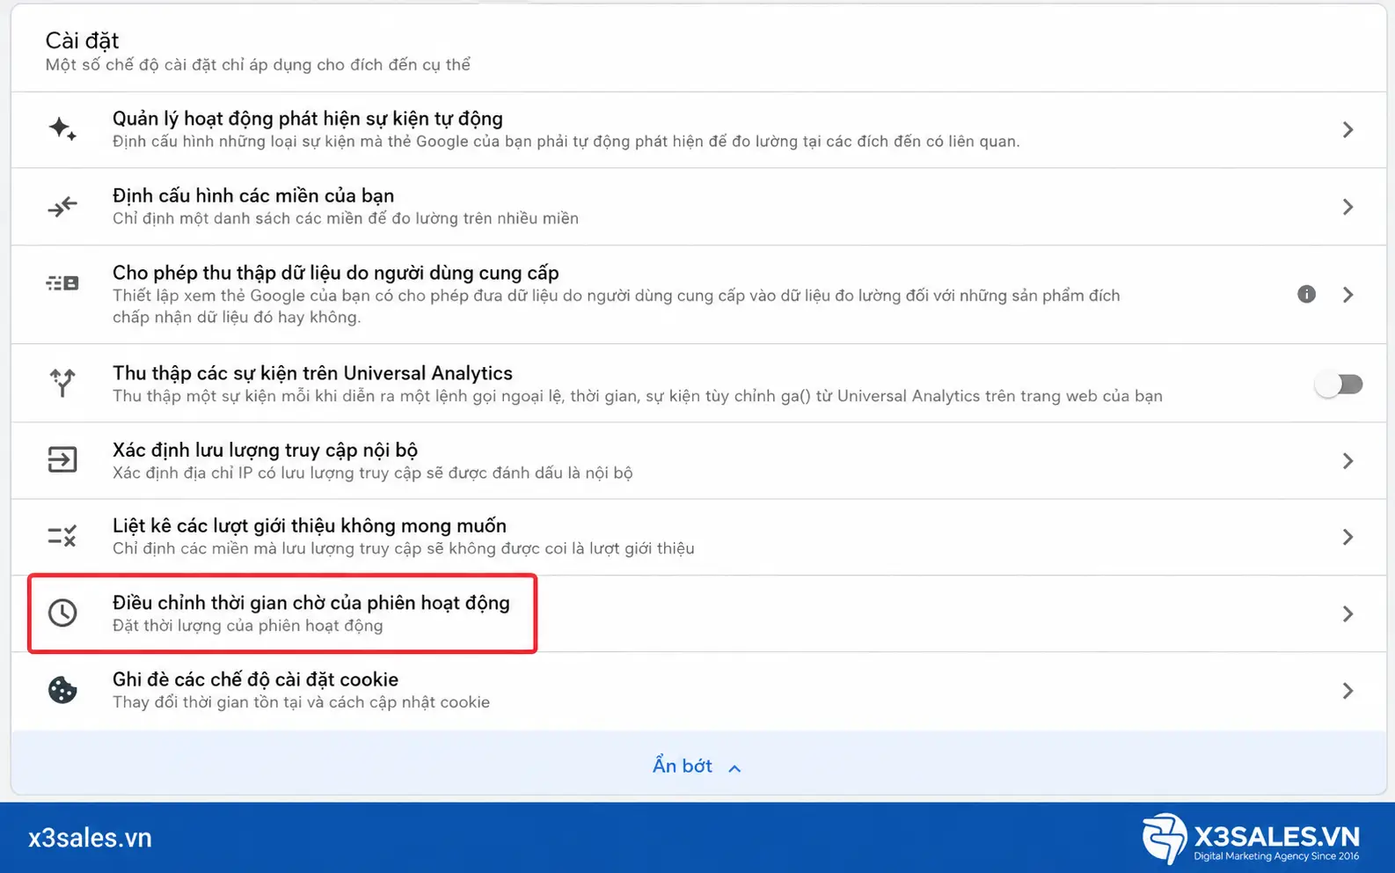Click the merge-arrows icon for domain configuration
The width and height of the screenshot is (1395, 873).
point(62,207)
